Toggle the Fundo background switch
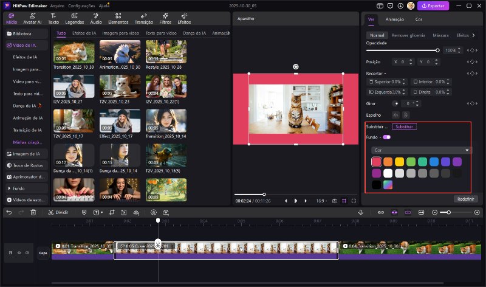486x287 pixels. click(x=386, y=137)
